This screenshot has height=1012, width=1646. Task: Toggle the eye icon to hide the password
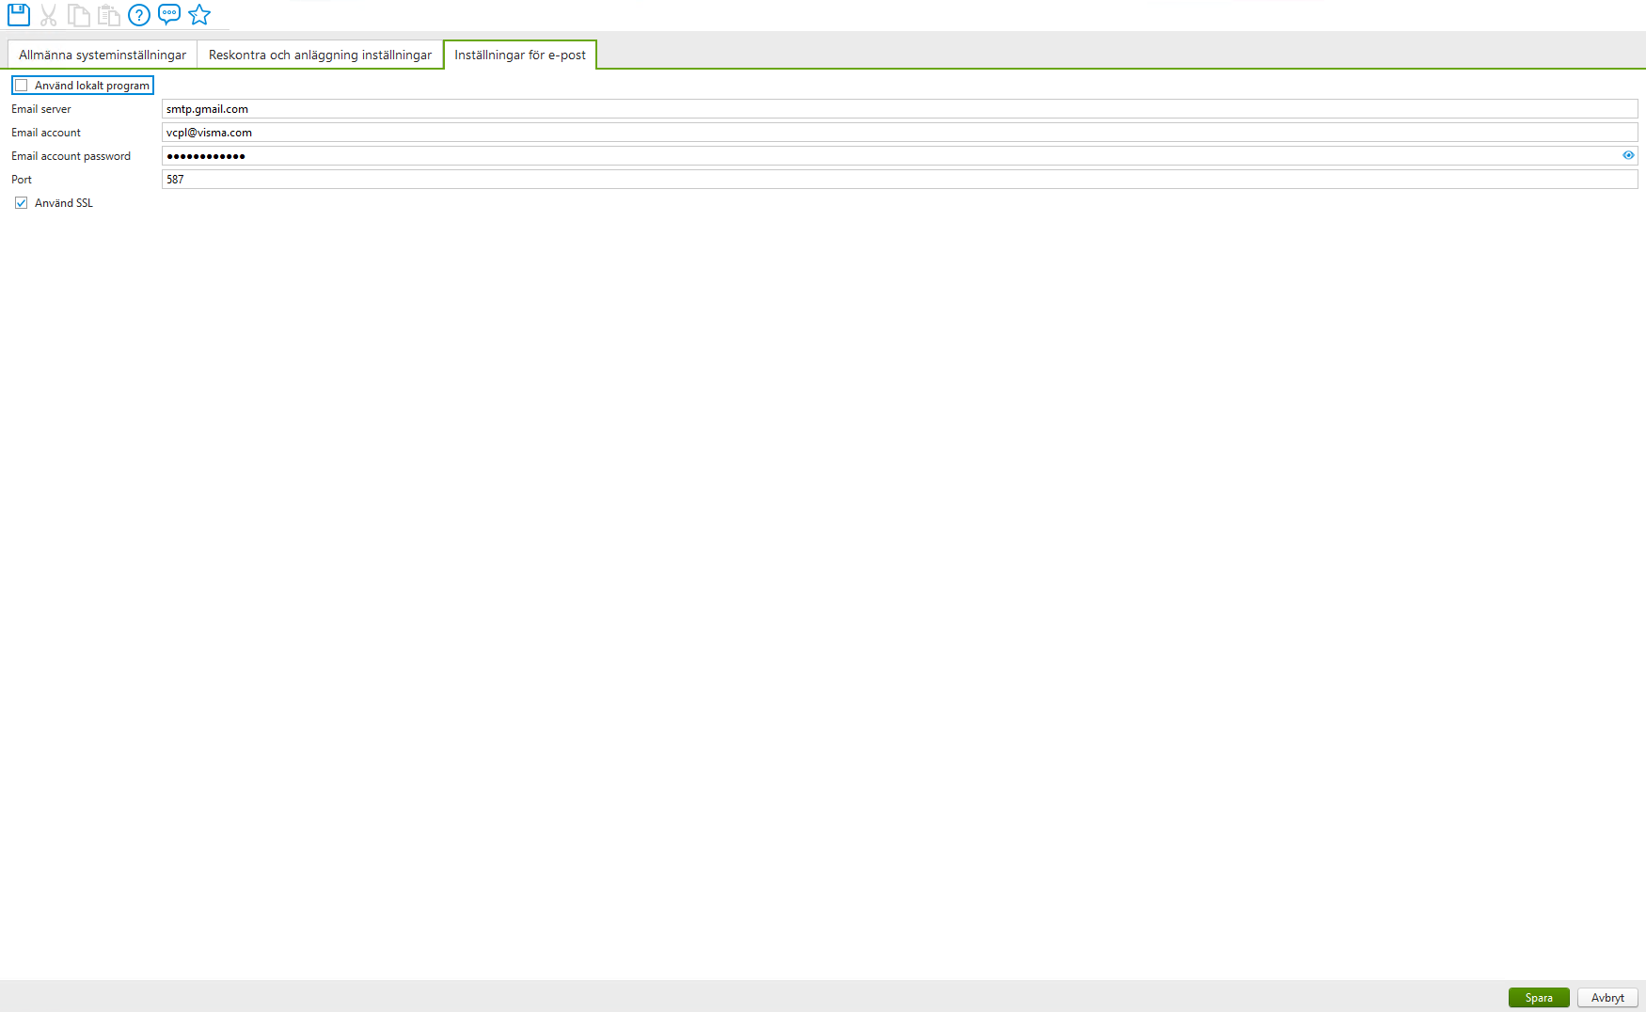1628,155
